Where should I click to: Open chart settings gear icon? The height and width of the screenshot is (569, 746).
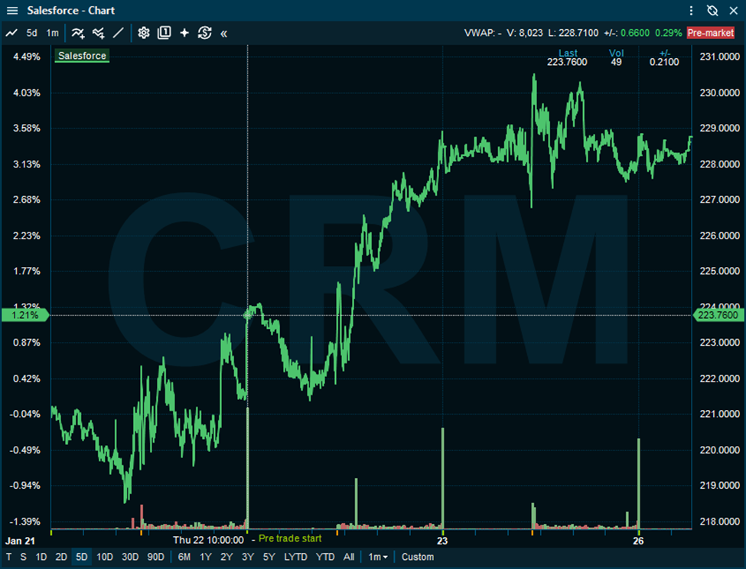[x=143, y=33]
